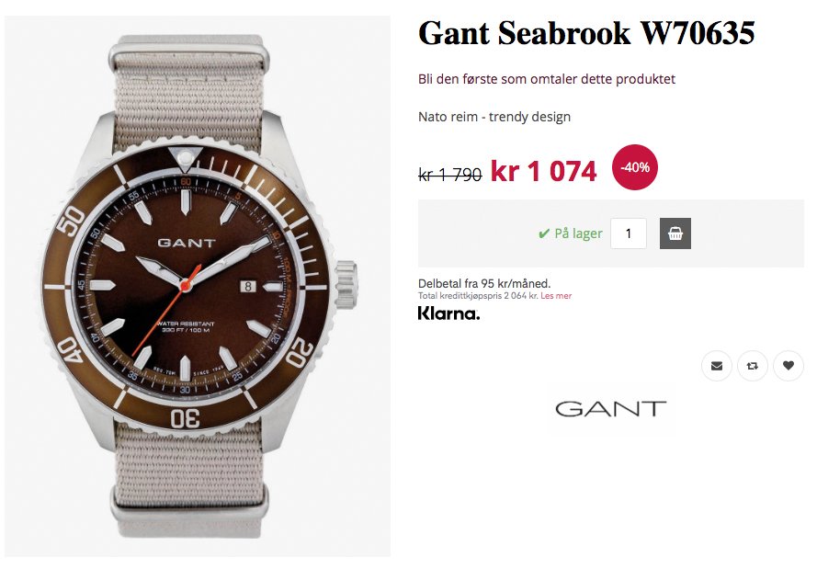
Task: Click the watch product image
Action: (x=198, y=286)
